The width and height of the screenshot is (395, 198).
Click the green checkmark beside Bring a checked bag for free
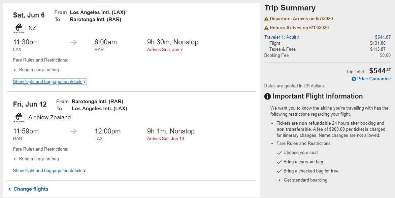point(279,171)
